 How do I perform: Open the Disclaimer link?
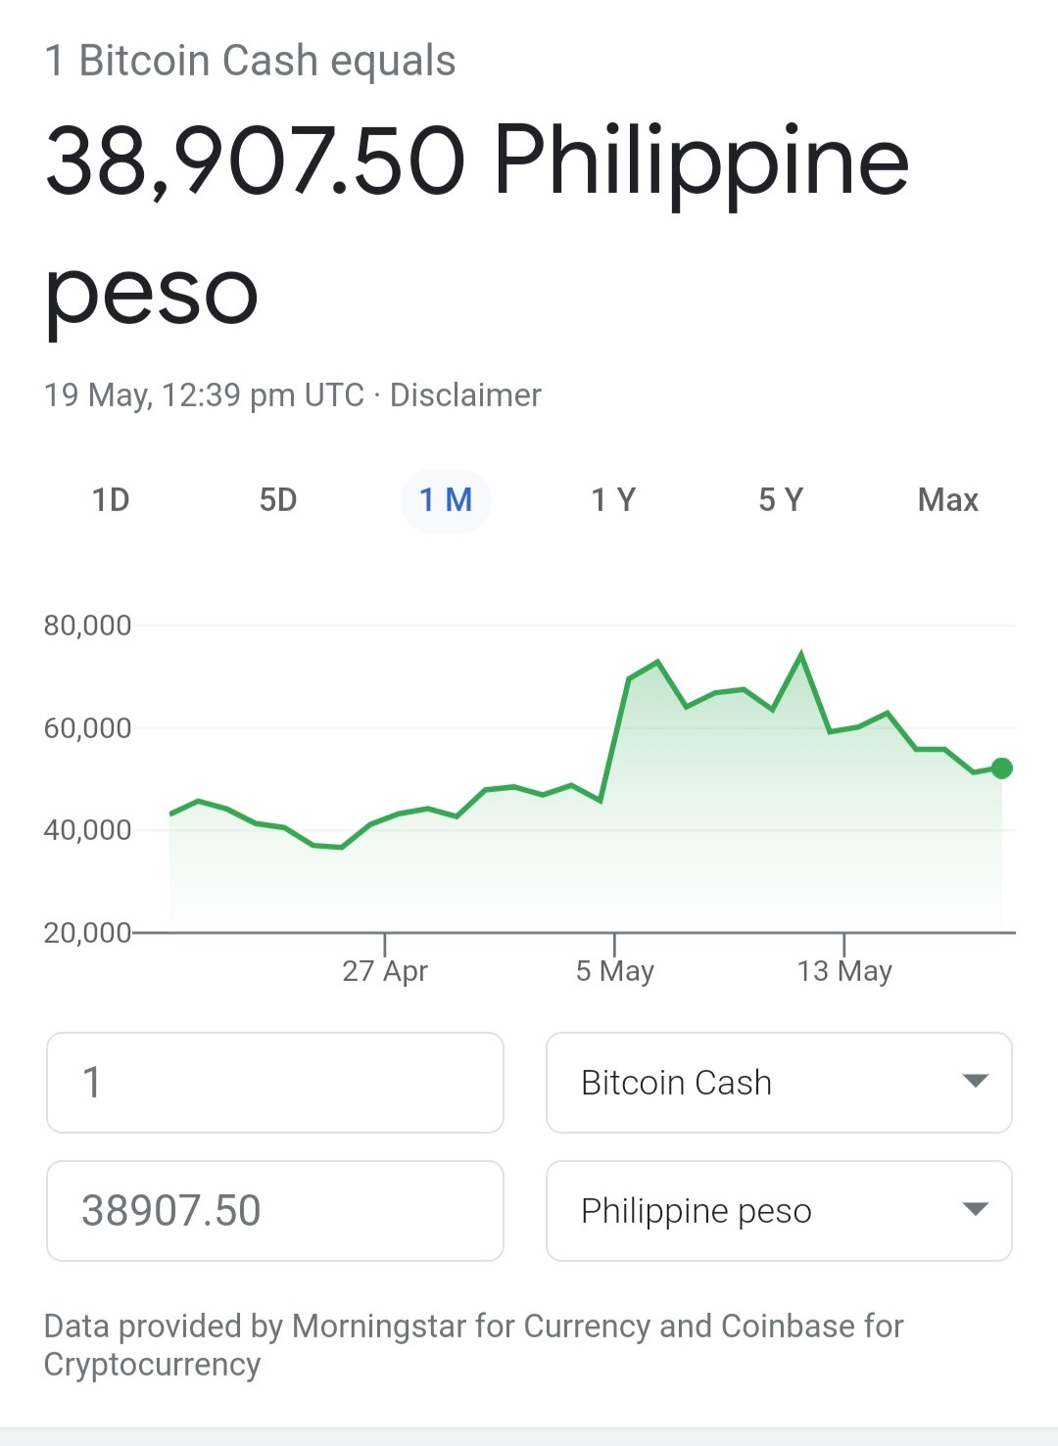[465, 396]
